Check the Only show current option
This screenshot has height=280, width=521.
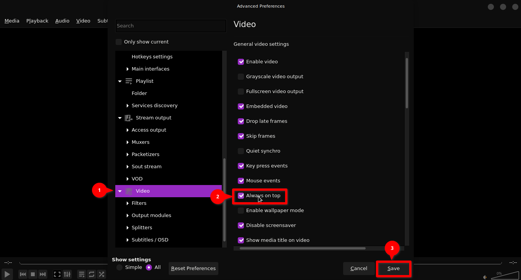coord(119,42)
